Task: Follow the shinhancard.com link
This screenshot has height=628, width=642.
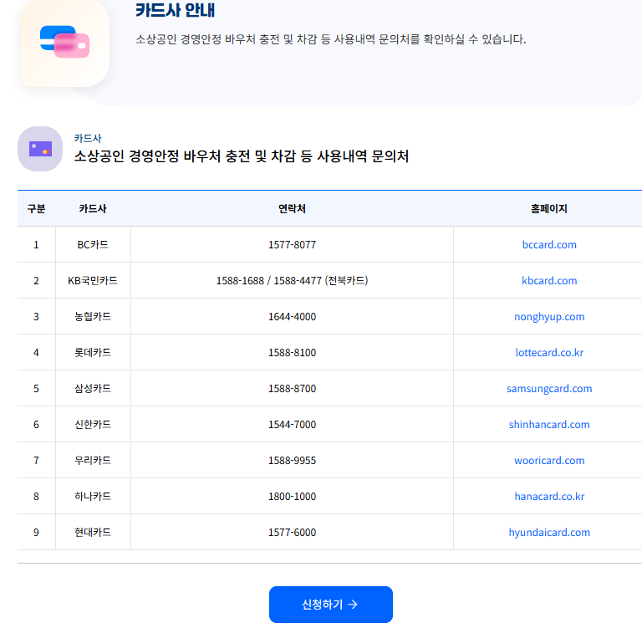Action: pos(549,425)
